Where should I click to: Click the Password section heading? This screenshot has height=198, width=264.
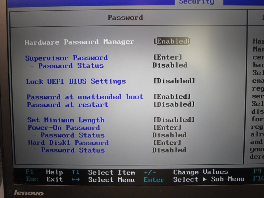click(125, 18)
